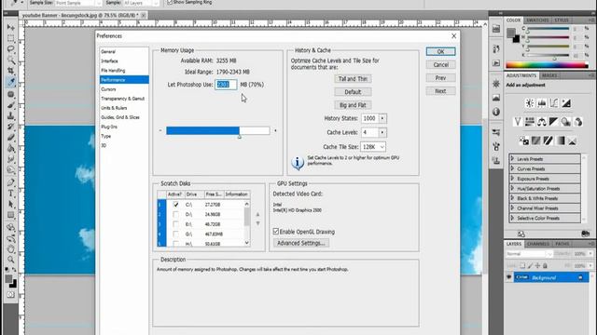Toggle Enable OpenGL Drawing checkbox
The image size is (597, 335).
click(x=276, y=232)
